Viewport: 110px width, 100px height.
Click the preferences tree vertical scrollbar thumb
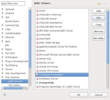coord(30,39)
